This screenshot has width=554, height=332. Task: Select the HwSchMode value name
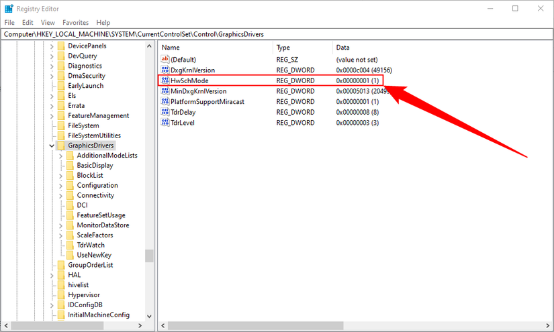tap(189, 80)
